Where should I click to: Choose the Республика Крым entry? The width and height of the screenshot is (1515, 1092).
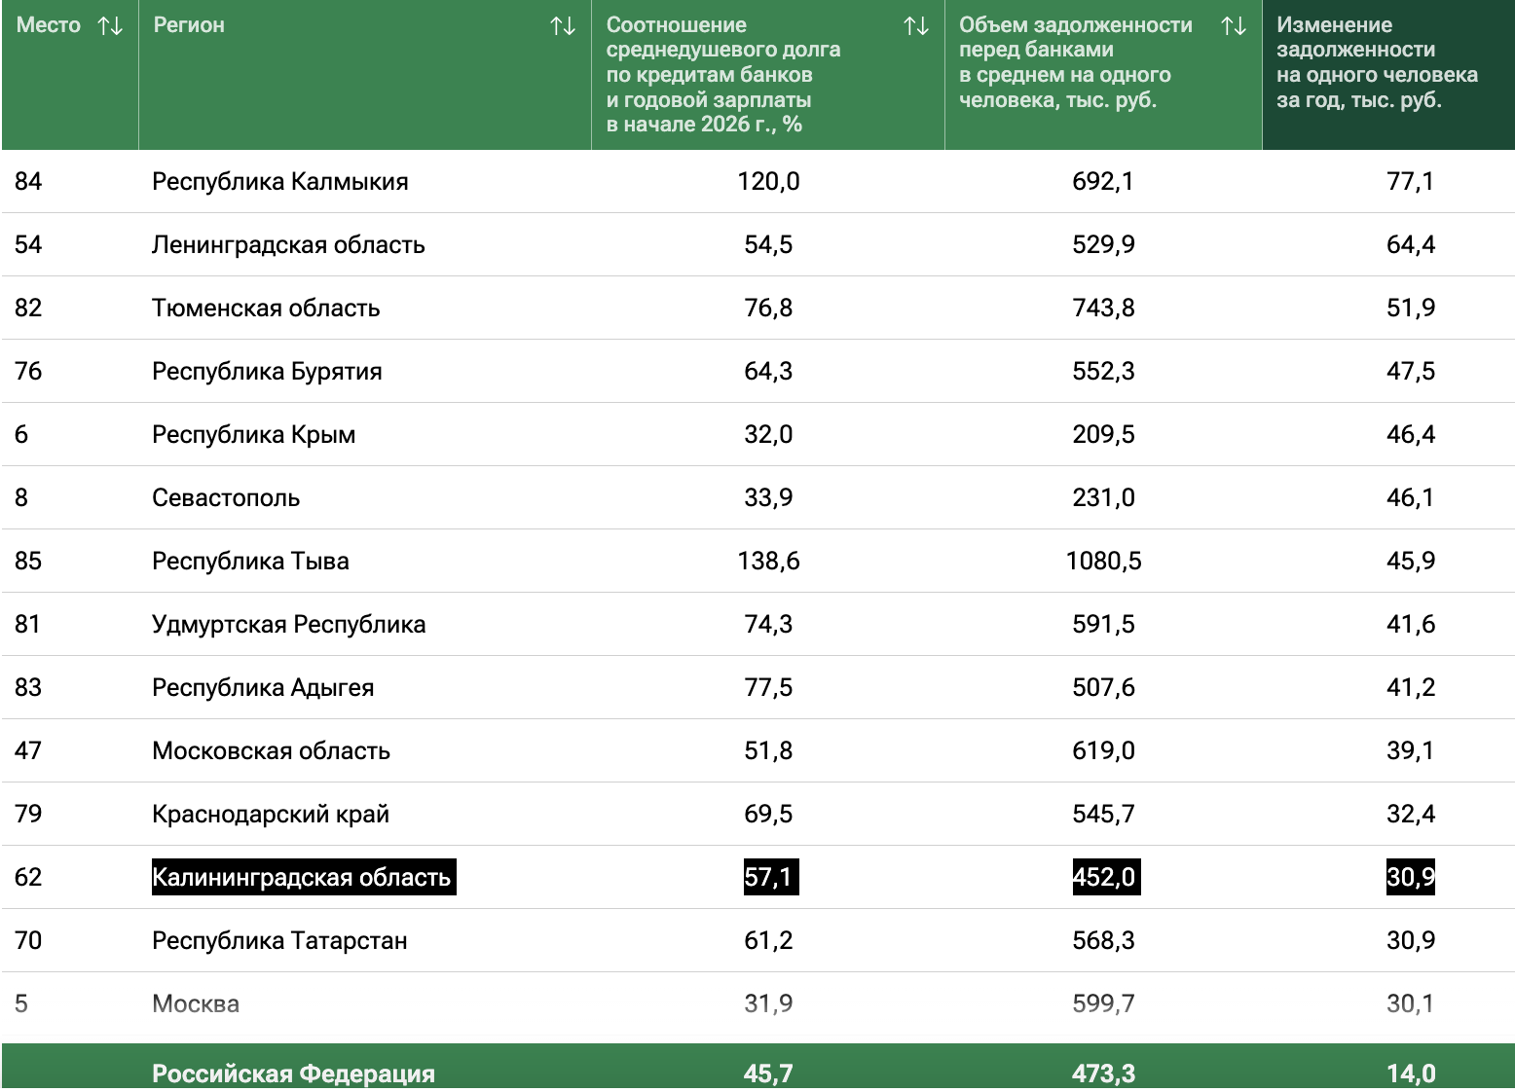coord(253,435)
